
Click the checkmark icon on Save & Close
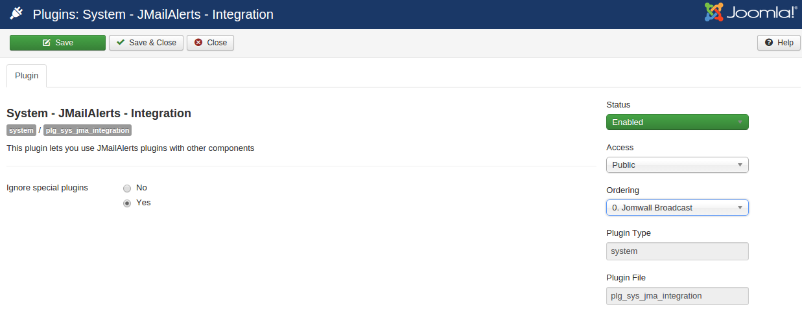(x=121, y=43)
